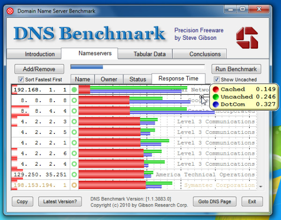281x220 pixels.
Task: Select the 4.2.2.4 nameserver address
Action: point(44,164)
